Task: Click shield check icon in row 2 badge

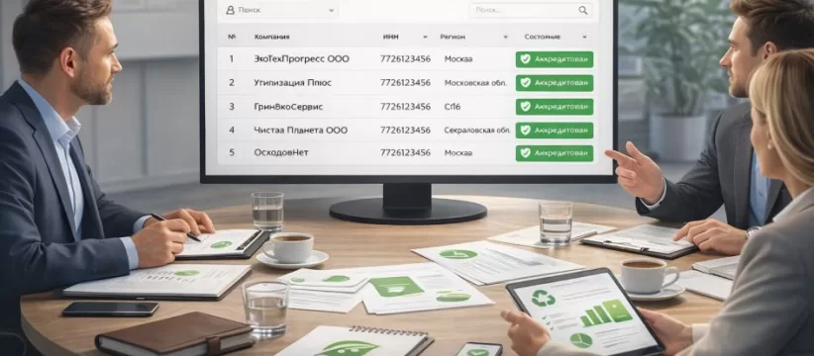Action: (526, 82)
